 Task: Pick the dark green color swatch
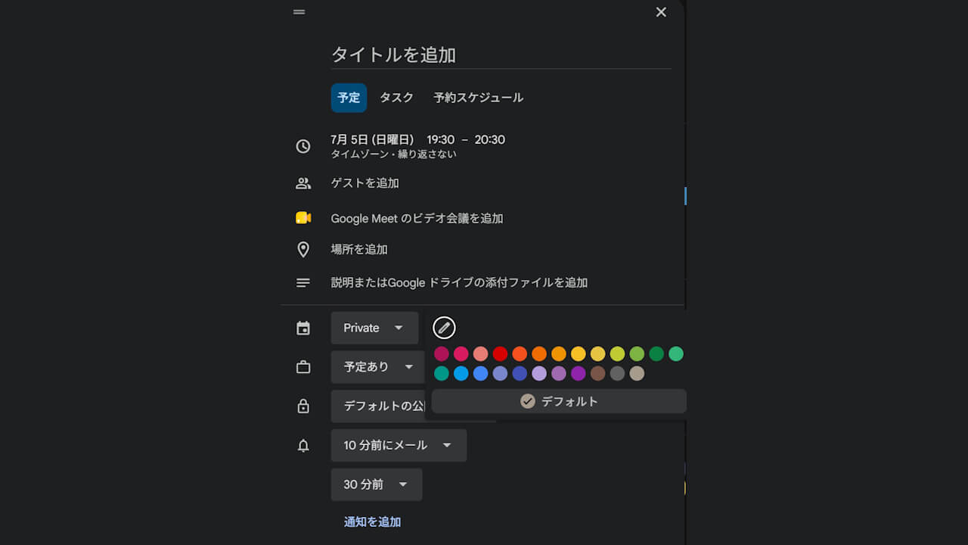coord(656,353)
